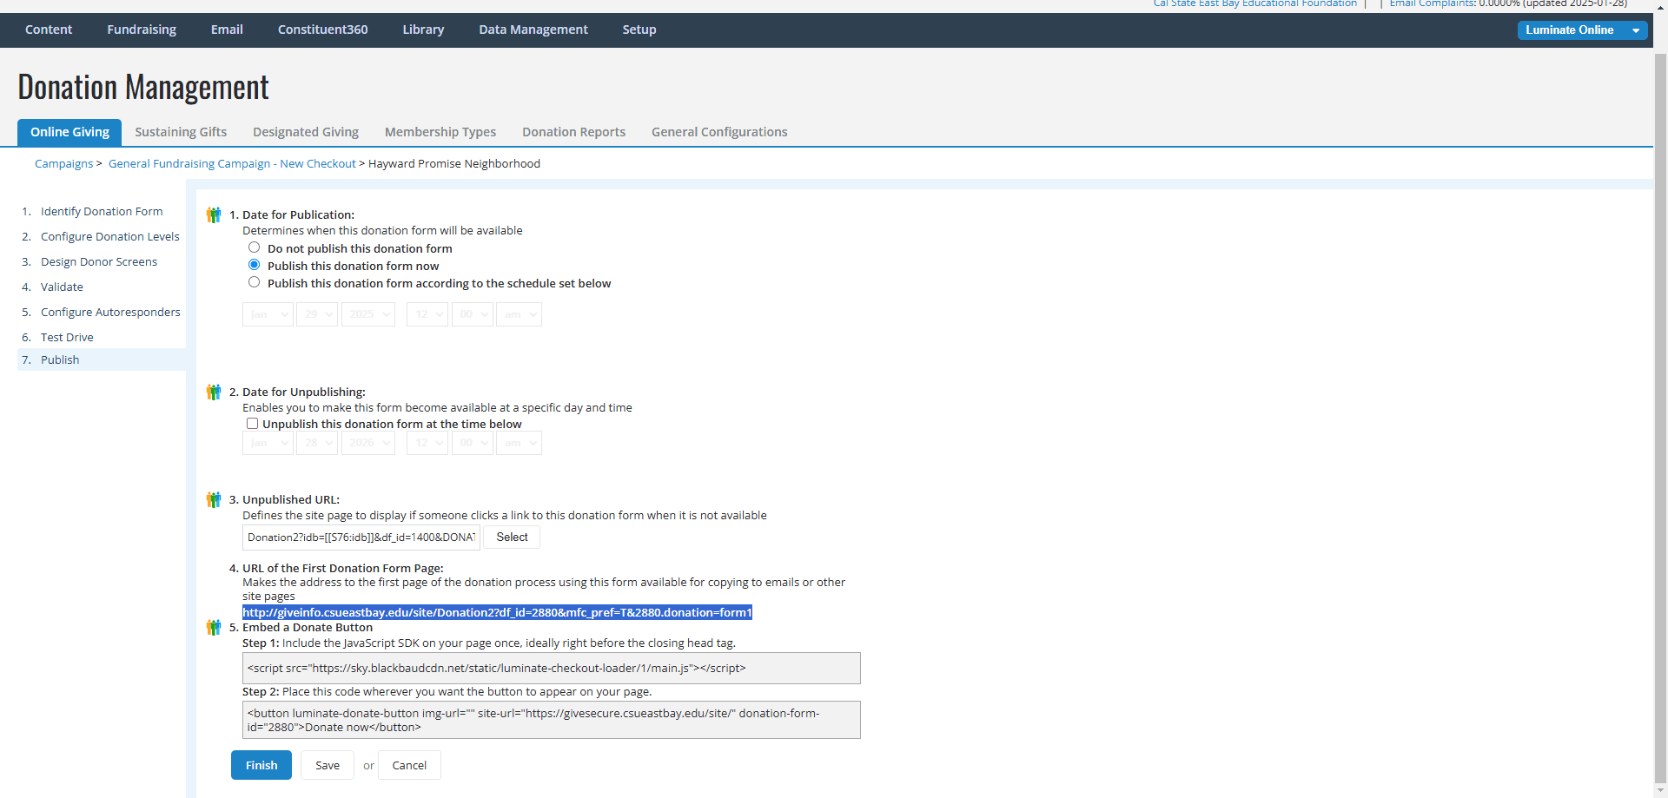Click people icon beside Date for Publication
This screenshot has width=1668, height=798.
[x=214, y=215]
